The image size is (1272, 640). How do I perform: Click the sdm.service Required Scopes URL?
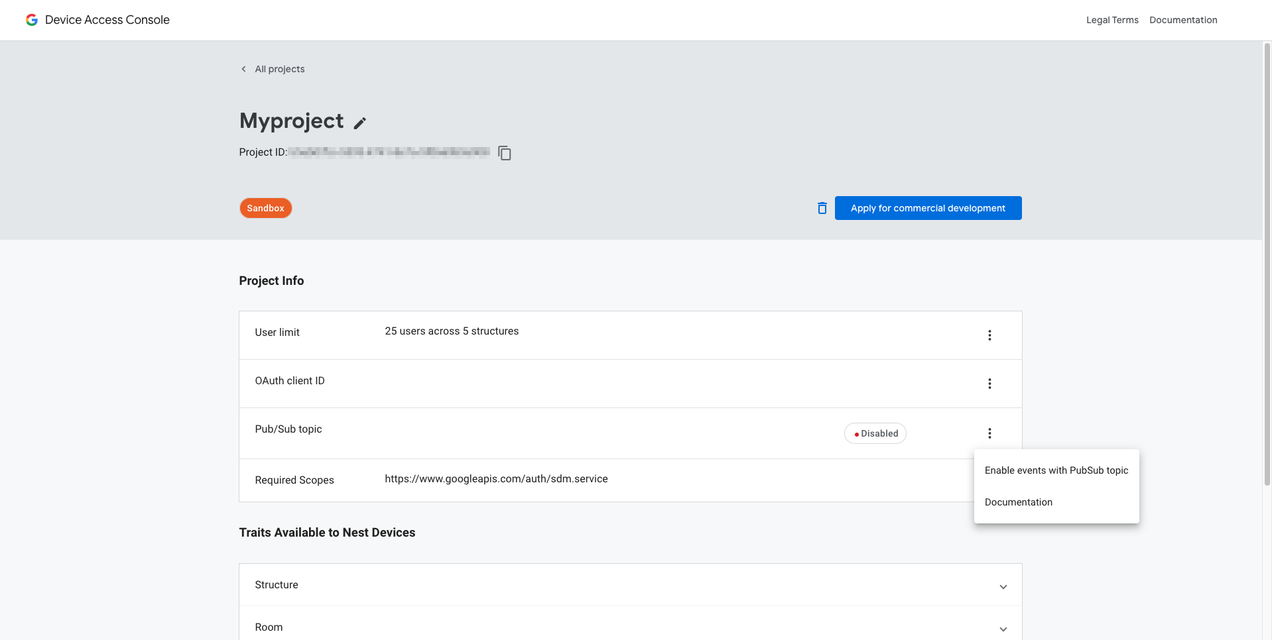coord(496,478)
